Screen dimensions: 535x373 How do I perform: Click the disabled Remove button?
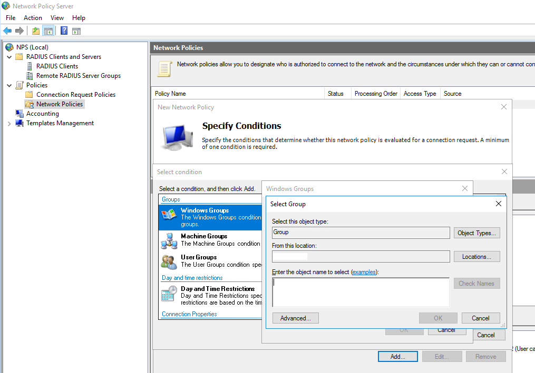pos(486,357)
